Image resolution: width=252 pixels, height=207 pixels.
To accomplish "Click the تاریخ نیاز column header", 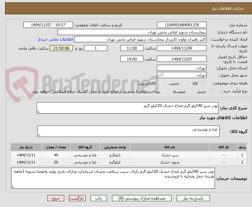I will point(26,147).
